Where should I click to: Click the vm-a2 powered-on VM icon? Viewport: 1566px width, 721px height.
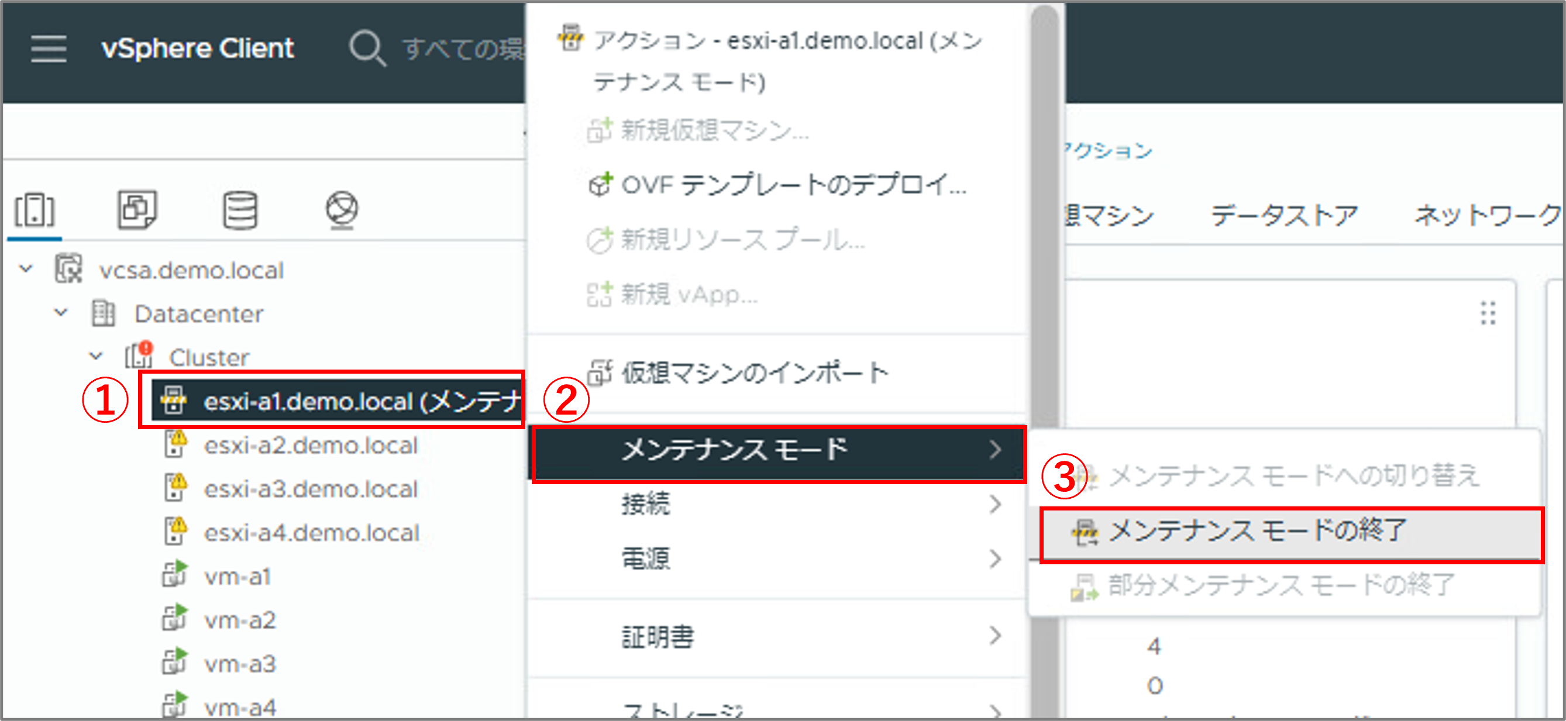pos(175,618)
